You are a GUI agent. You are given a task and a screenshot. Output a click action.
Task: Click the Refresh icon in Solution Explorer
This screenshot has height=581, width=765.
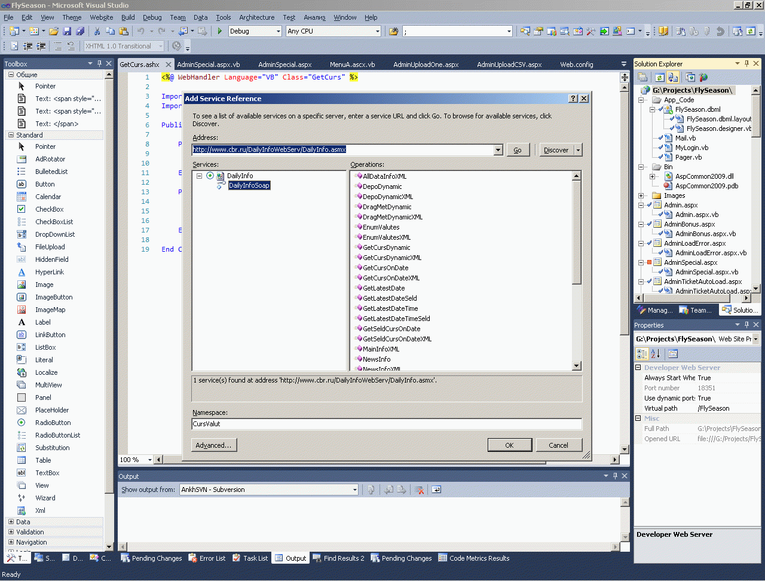tap(659, 77)
